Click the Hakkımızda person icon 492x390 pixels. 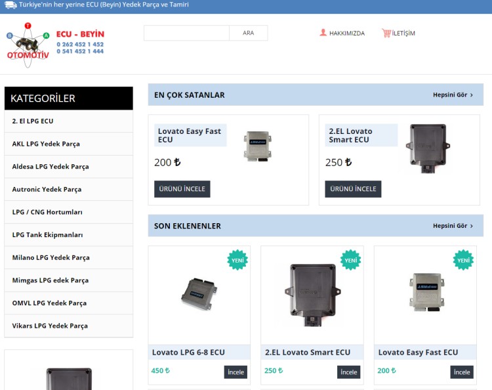coord(323,33)
